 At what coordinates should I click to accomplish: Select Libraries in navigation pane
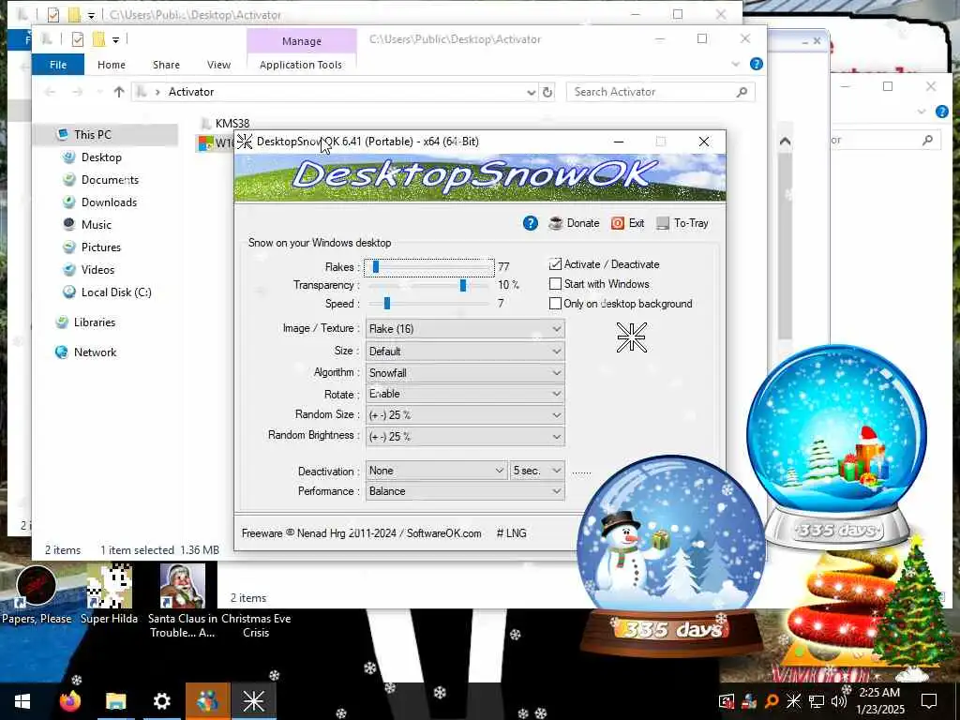(x=95, y=322)
